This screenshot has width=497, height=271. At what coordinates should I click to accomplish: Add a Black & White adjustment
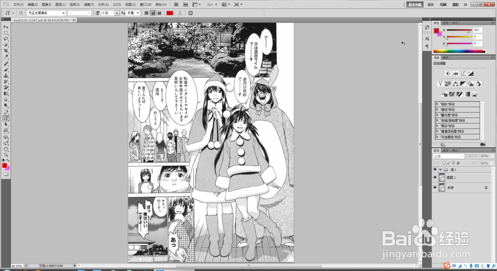pyautogui.click(x=463, y=84)
